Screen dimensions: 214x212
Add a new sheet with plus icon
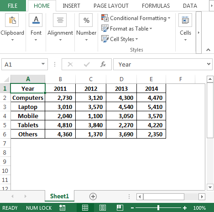93,196
